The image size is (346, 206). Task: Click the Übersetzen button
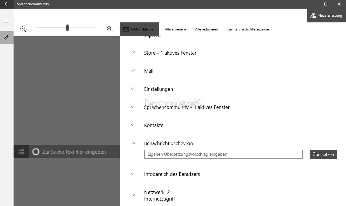click(323, 154)
